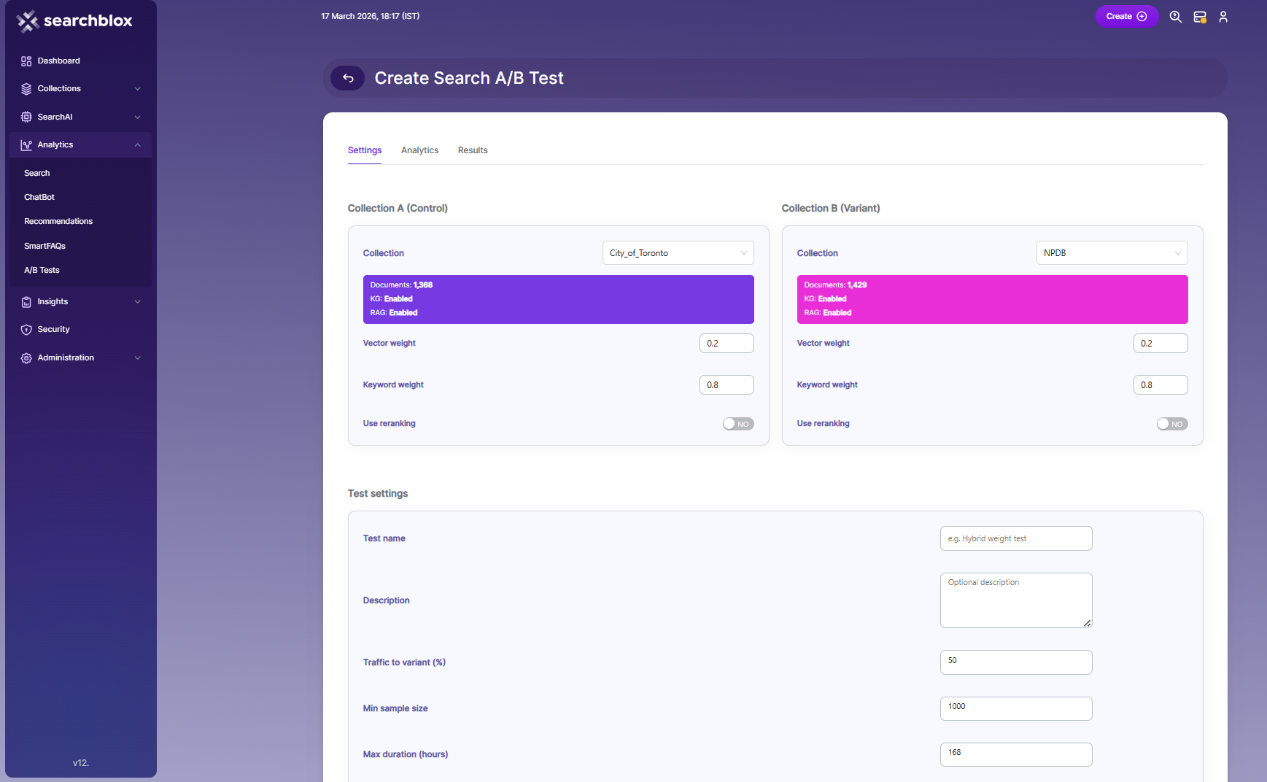Open the user profile icon
Viewport: 1267px width, 782px height.
[x=1223, y=17]
